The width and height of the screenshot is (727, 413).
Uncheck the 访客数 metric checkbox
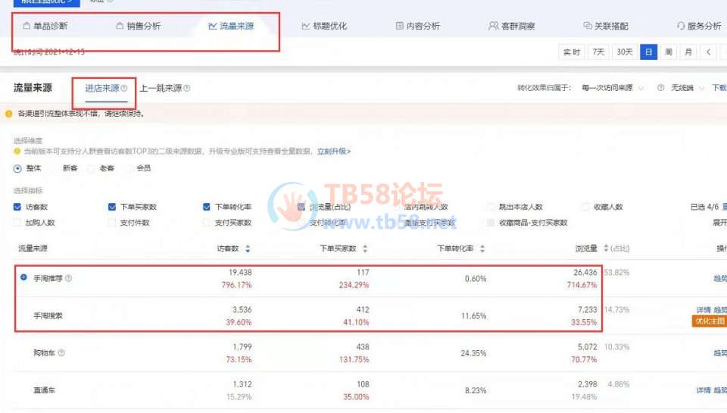[x=17, y=207]
